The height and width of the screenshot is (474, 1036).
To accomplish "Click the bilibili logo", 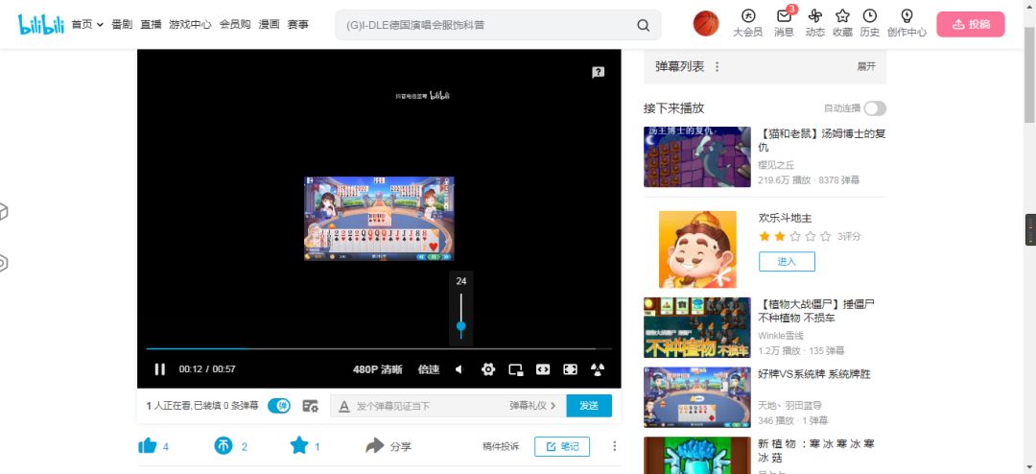I will pyautogui.click(x=41, y=24).
